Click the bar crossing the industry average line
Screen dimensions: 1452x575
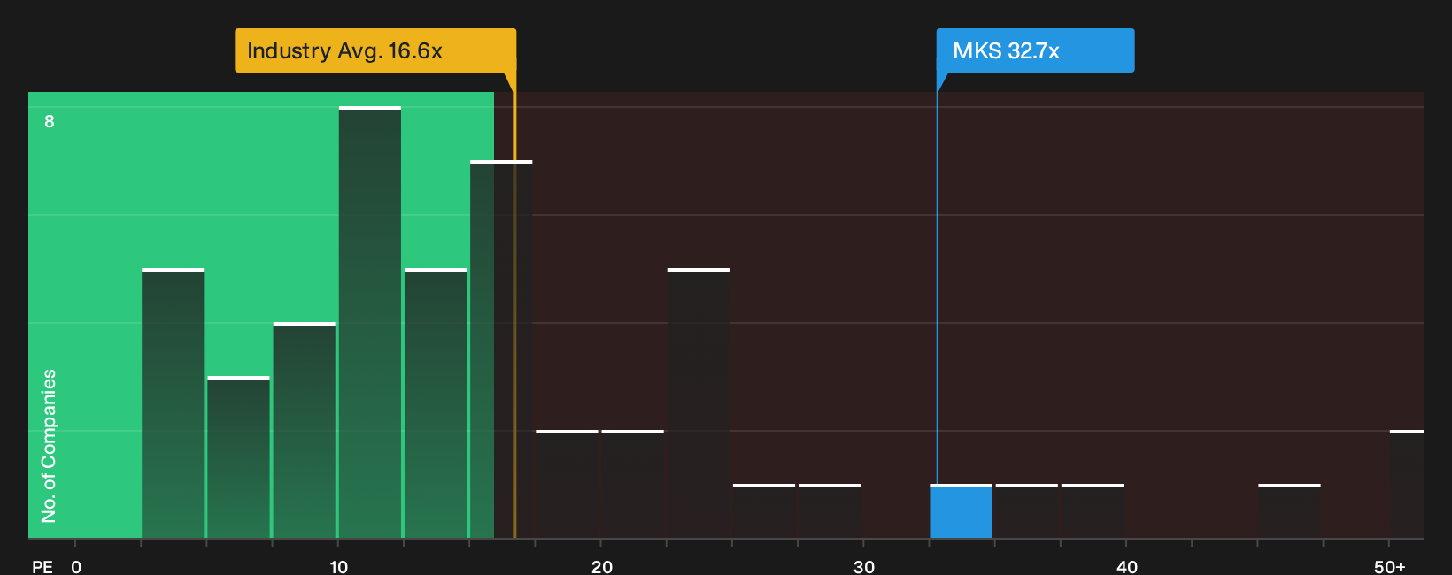pyautogui.click(x=501, y=349)
